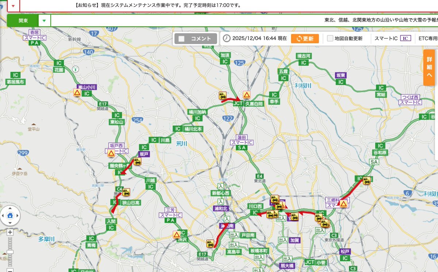Click the 加須 IC label
The height and width of the screenshot is (272, 438).
(x=225, y=55)
